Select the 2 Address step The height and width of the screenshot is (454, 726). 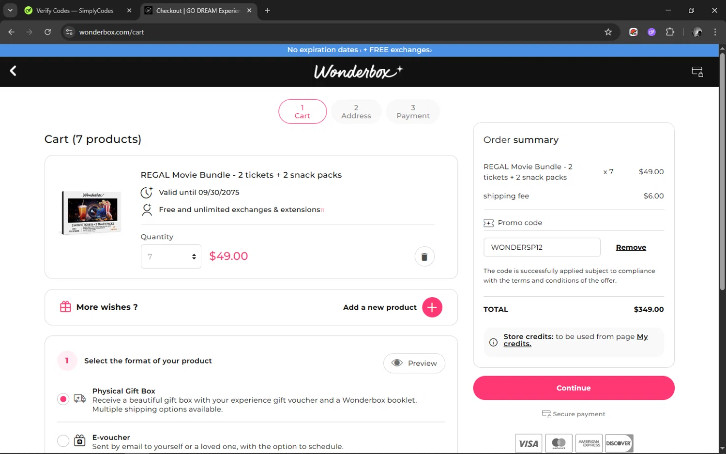coord(356,111)
